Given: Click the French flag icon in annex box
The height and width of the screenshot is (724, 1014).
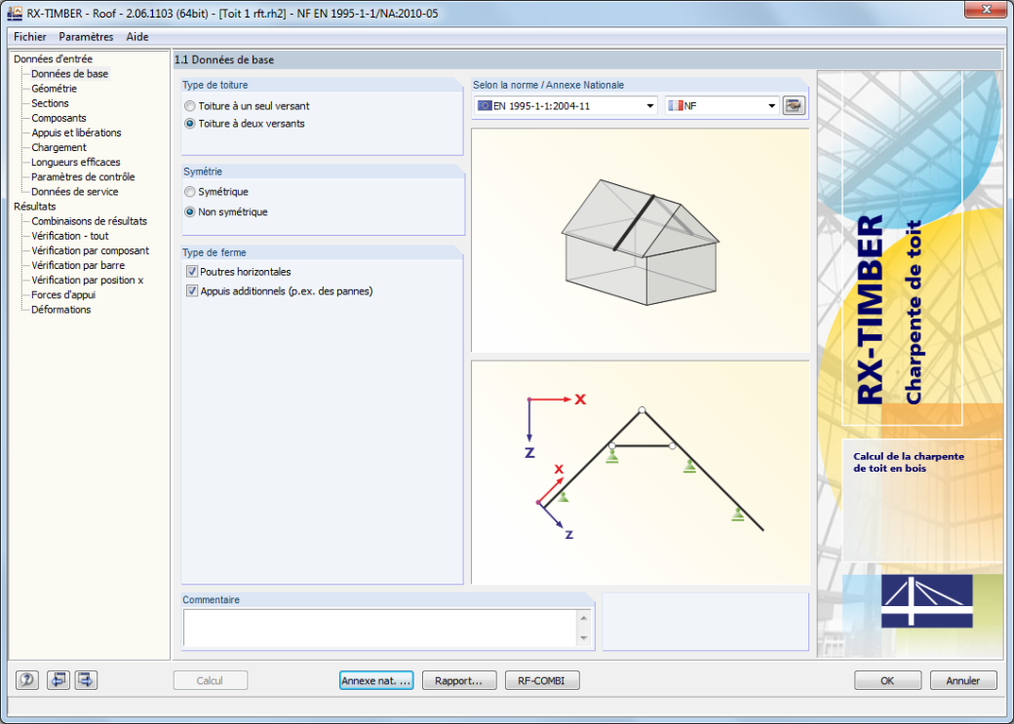Looking at the screenshot, I should click(676, 106).
